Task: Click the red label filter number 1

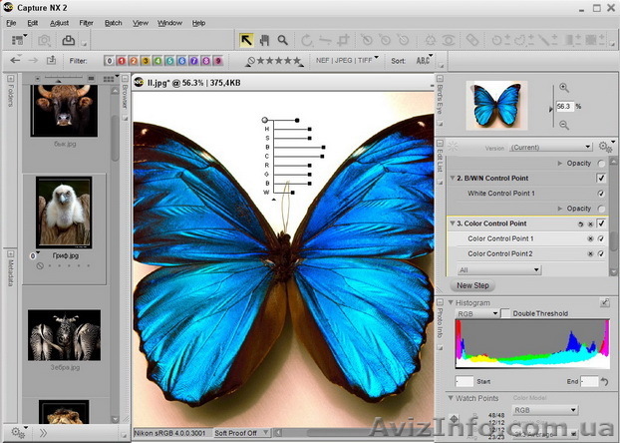Action: (122, 61)
